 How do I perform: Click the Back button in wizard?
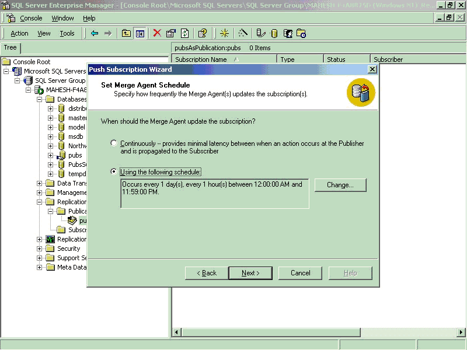pyautogui.click(x=207, y=273)
